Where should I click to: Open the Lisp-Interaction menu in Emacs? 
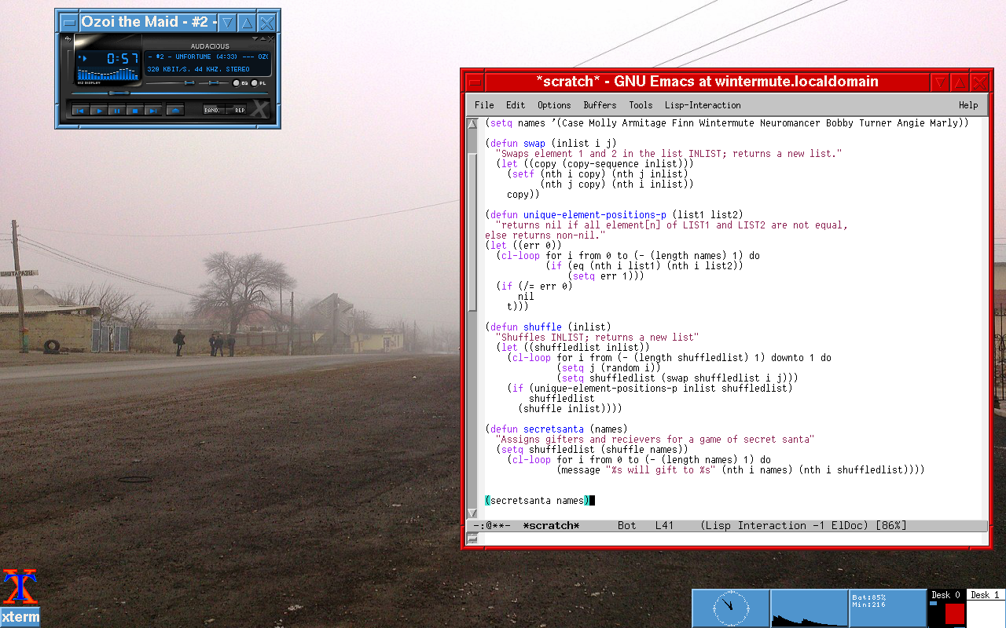703,105
